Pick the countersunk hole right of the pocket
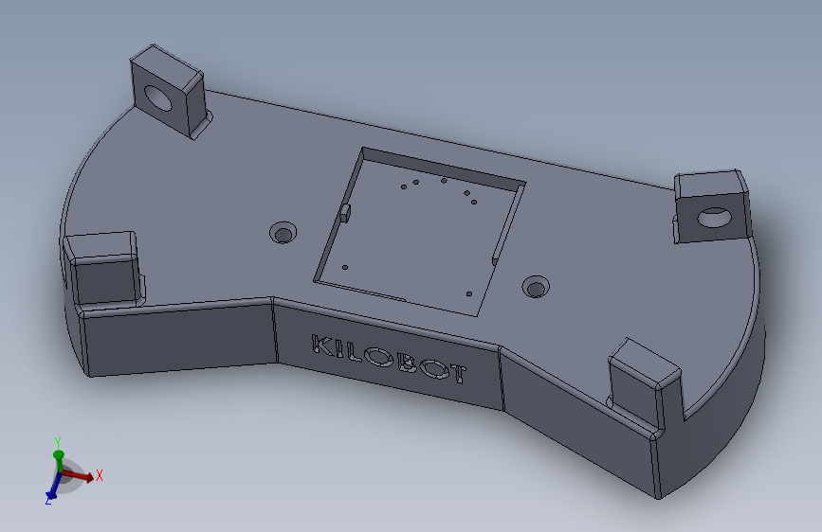Viewport: 822px width, 532px height. click(536, 287)
